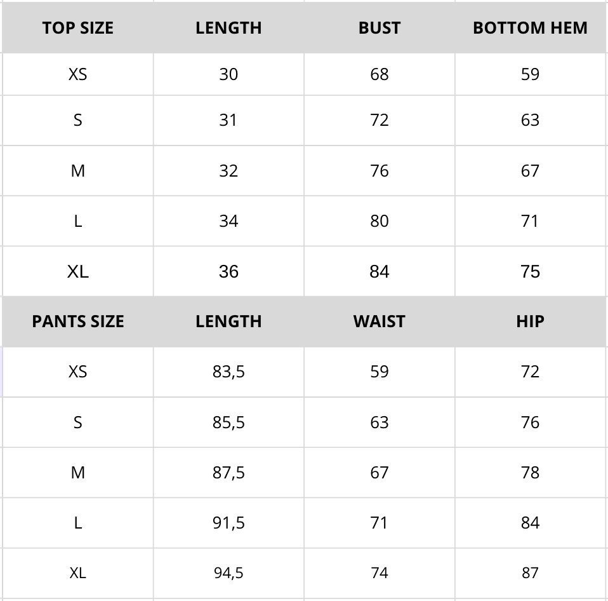Click the WAIST column header

379,321
